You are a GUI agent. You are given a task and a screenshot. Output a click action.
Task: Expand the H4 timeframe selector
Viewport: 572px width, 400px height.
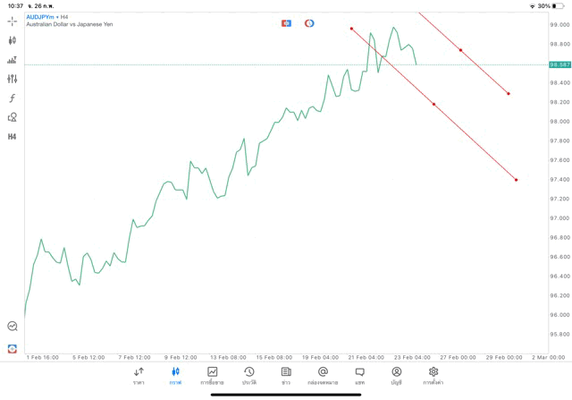click(13, 136)
